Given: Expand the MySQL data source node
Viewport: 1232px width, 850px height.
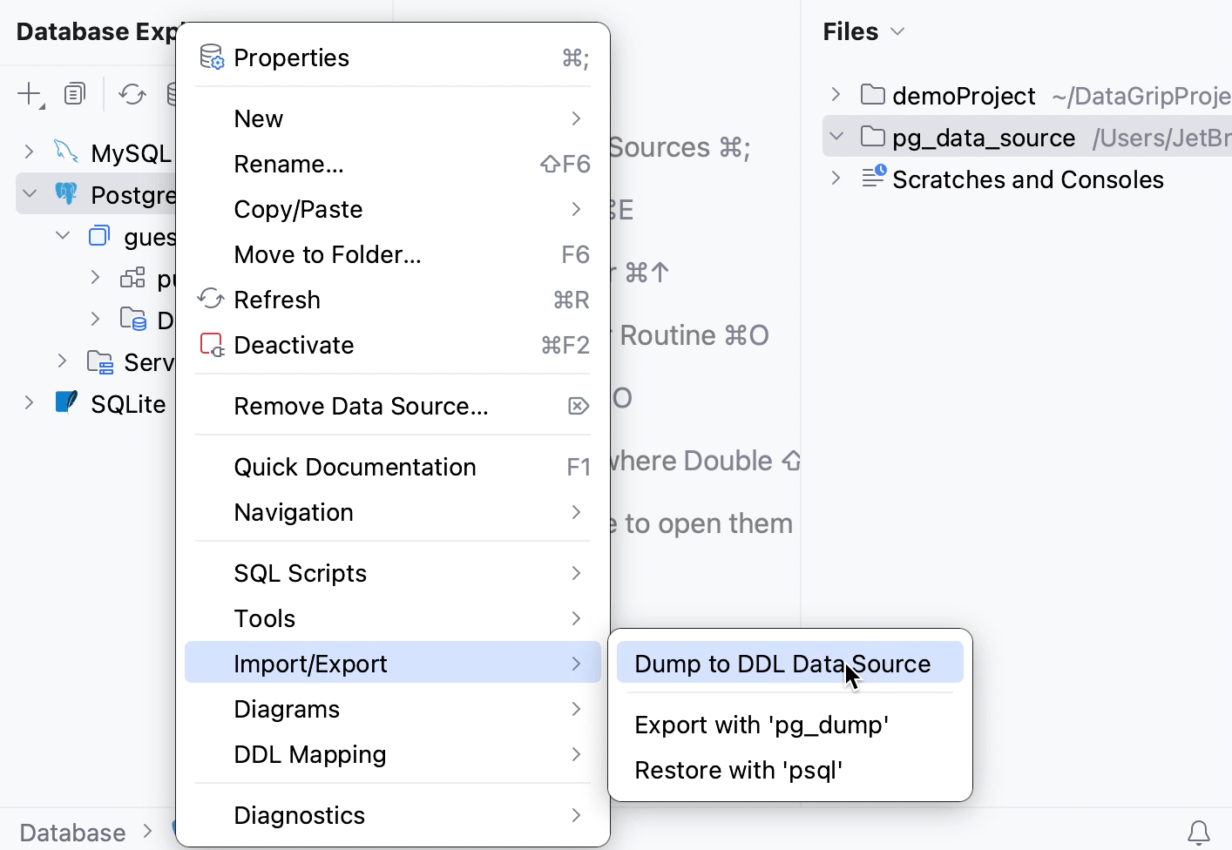Looking at the screenshot, I should [30, 152].
